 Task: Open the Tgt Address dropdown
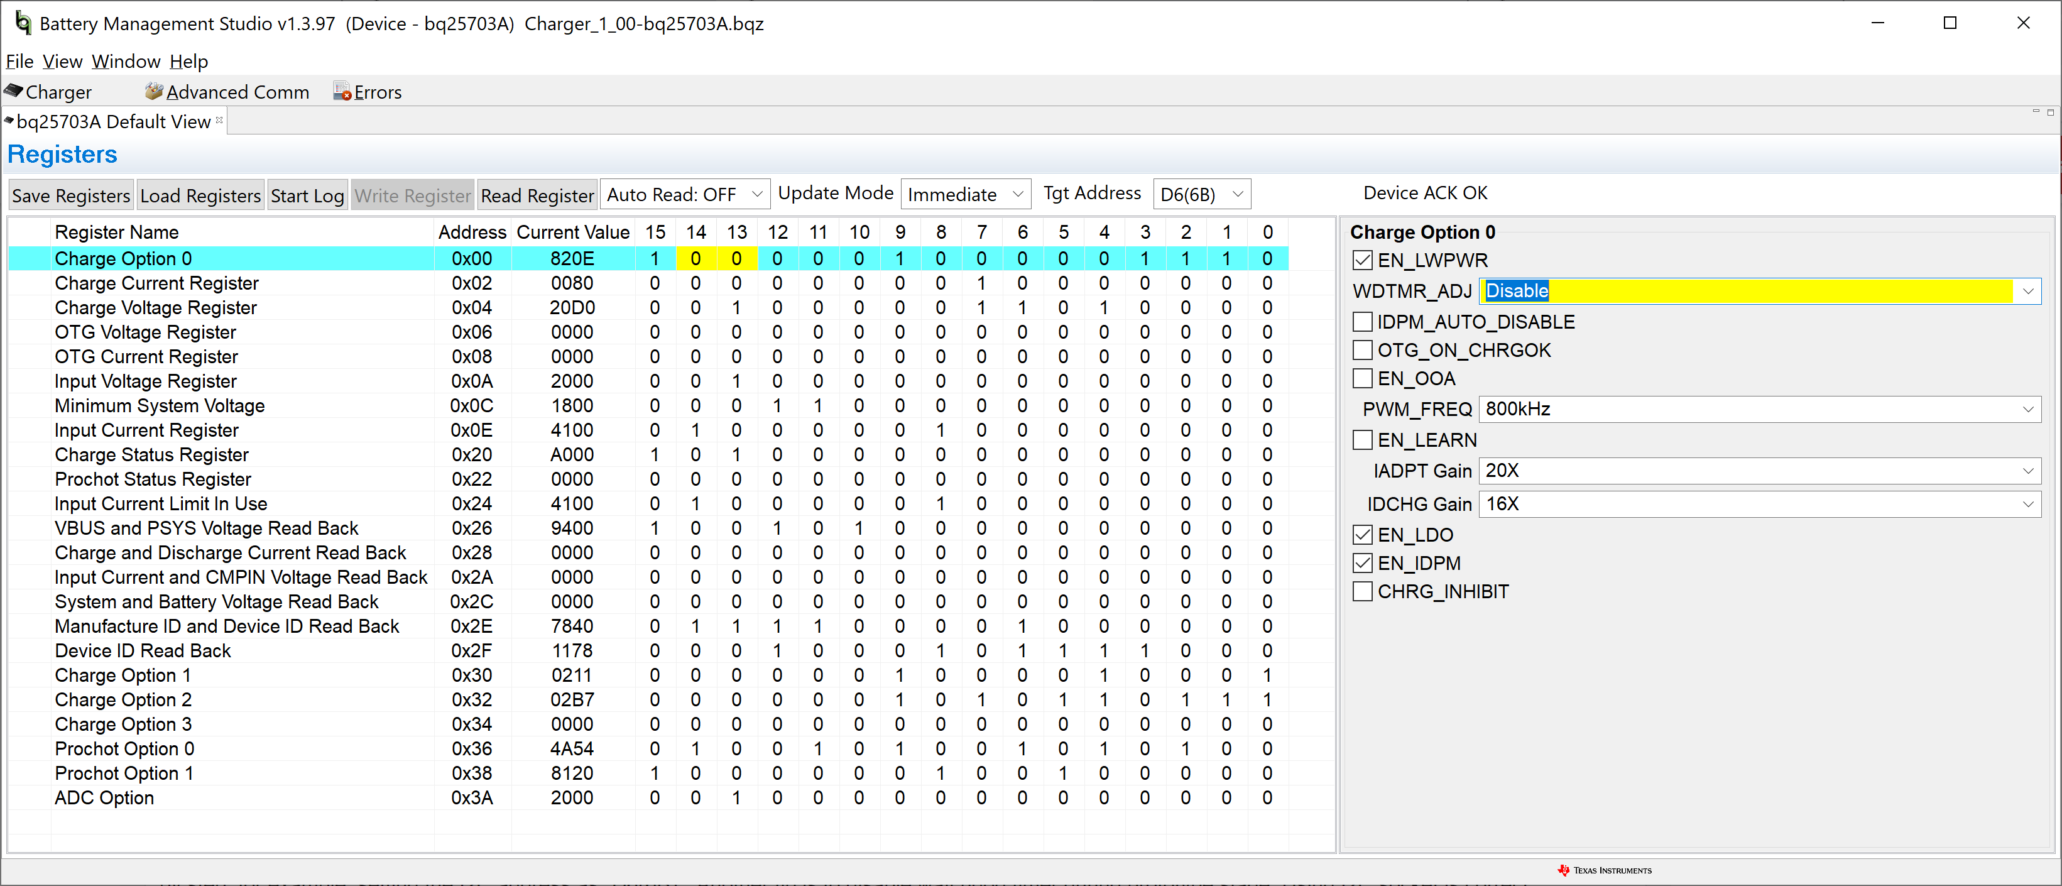1203,195
